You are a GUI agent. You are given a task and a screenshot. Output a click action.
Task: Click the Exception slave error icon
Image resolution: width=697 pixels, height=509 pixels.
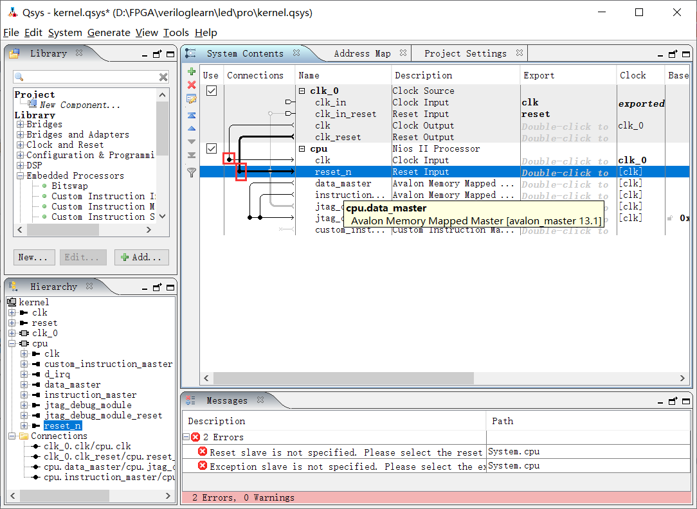tap(203, 466)
